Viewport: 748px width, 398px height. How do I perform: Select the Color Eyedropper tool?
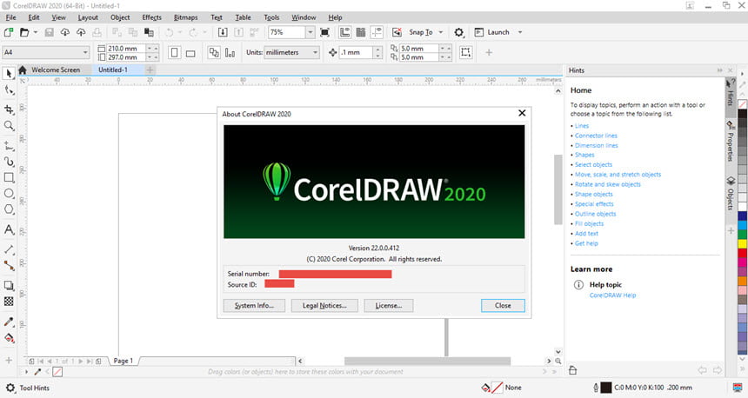(9, 322)
